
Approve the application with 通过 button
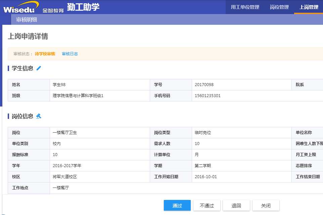pyautogui.click(x=177, y=205)
